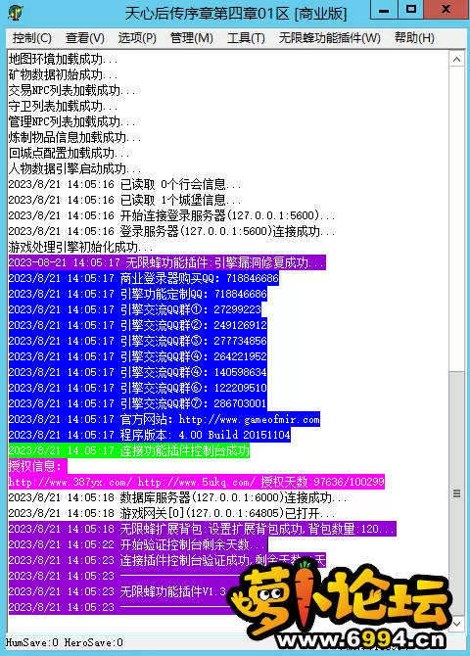Select the line 无限蜂功能插件V1.3

point(119,592)
